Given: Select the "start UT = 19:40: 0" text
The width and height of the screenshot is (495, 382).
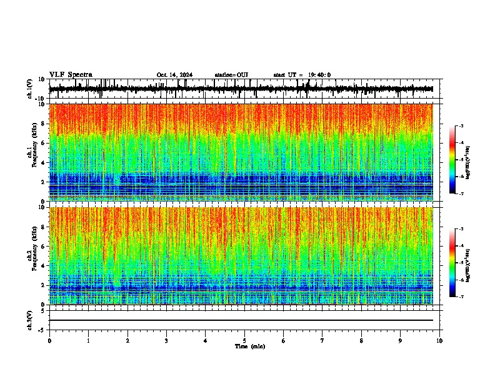Looking at the screenshot, I should (302, 75).
